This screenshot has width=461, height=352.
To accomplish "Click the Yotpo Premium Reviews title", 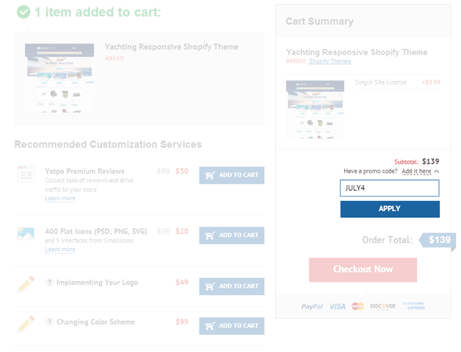I will pos(85,171).
